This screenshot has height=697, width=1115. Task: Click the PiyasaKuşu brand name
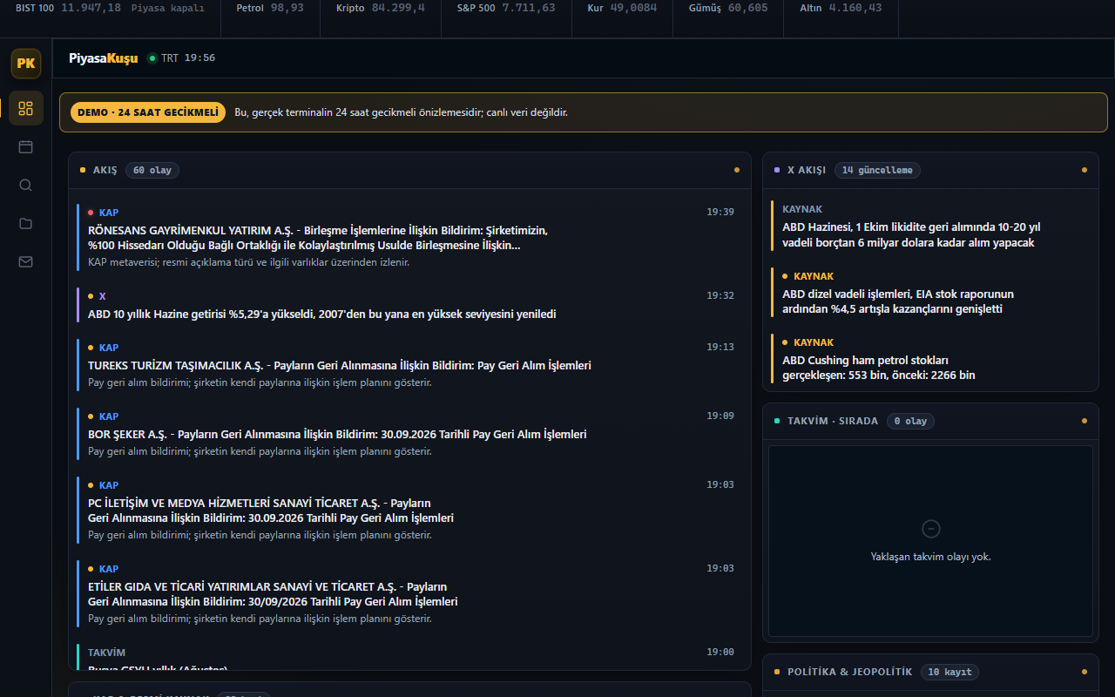click(x=104, y=58)
